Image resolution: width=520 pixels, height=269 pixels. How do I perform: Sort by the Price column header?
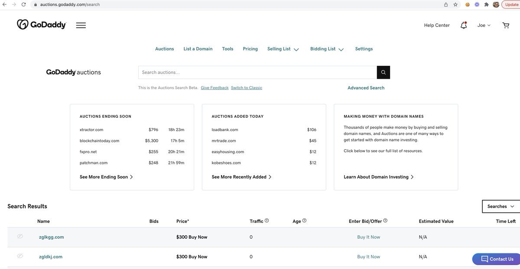click(182, 221)
